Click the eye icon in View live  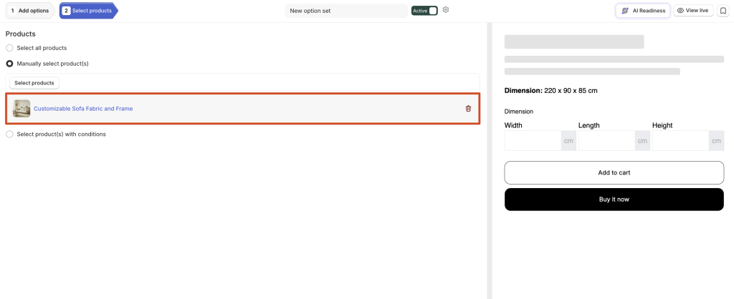coord(681,10)
